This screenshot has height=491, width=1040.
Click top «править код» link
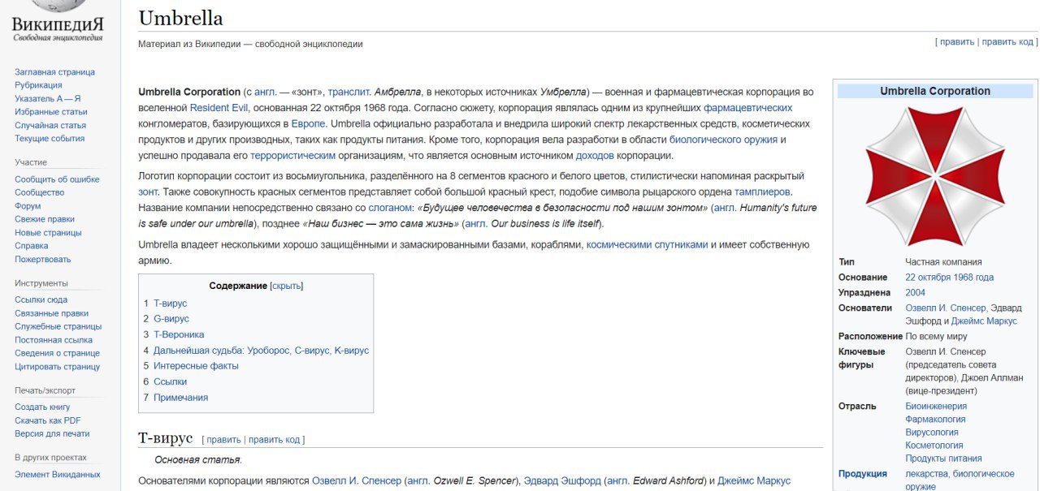pyautogui.click(x=1007, y=41)
